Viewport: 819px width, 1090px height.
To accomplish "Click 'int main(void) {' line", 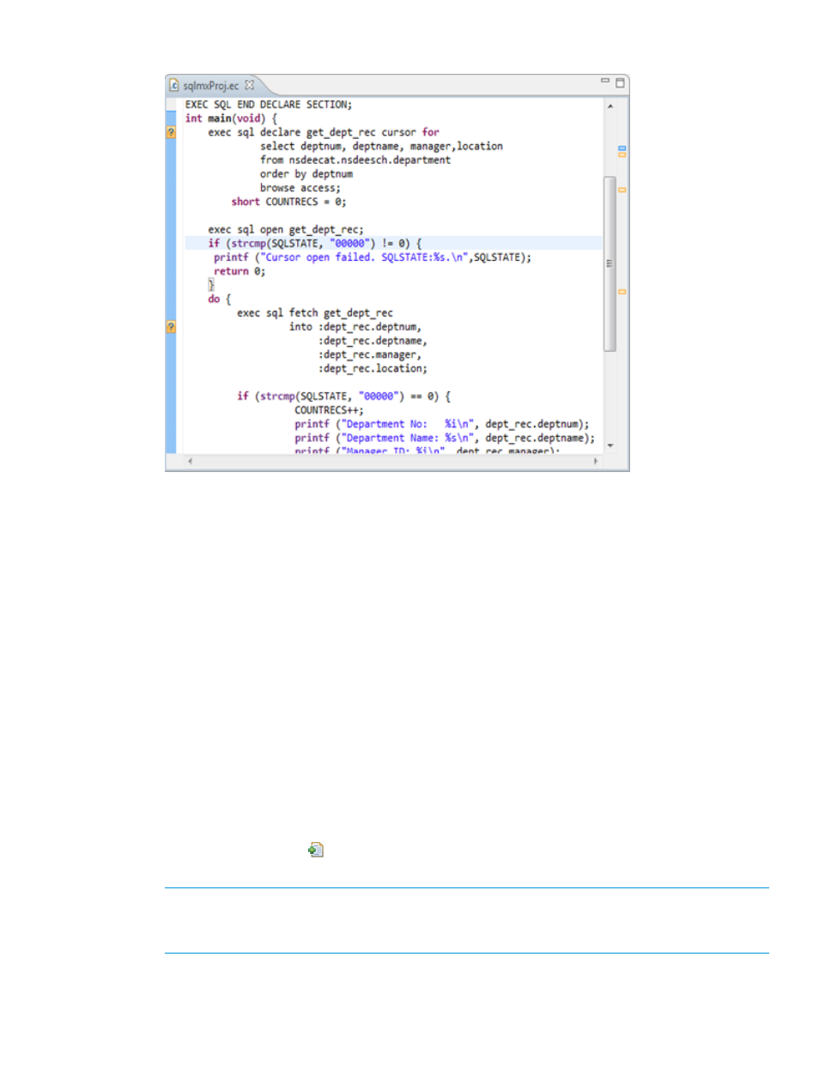I will (232, 118).
